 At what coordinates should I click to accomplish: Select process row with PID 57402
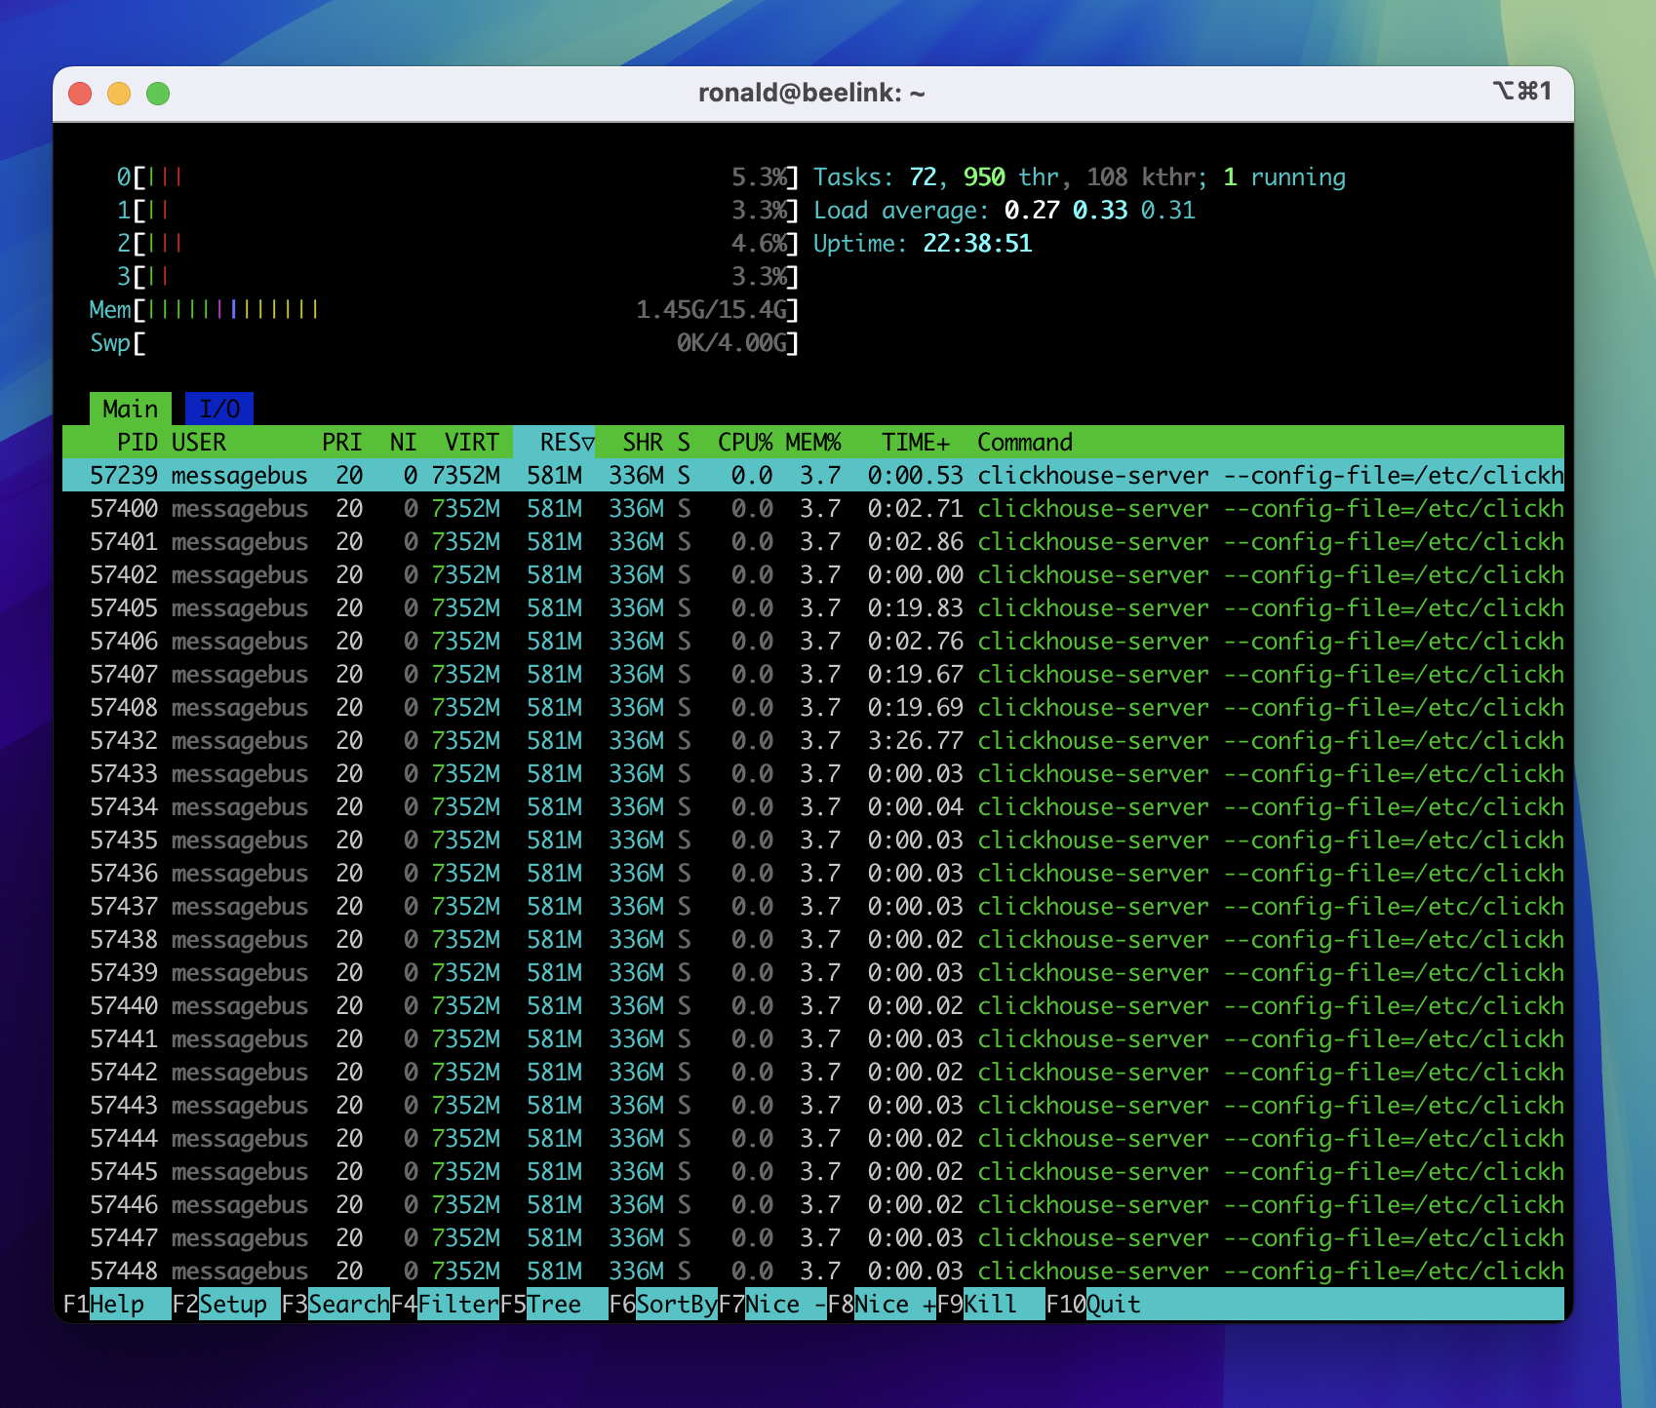tap(813, 574)
